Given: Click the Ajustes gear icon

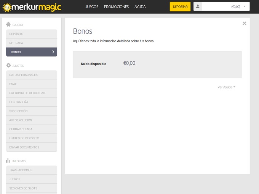Looking at the screenshot, I should pos(8,66).
